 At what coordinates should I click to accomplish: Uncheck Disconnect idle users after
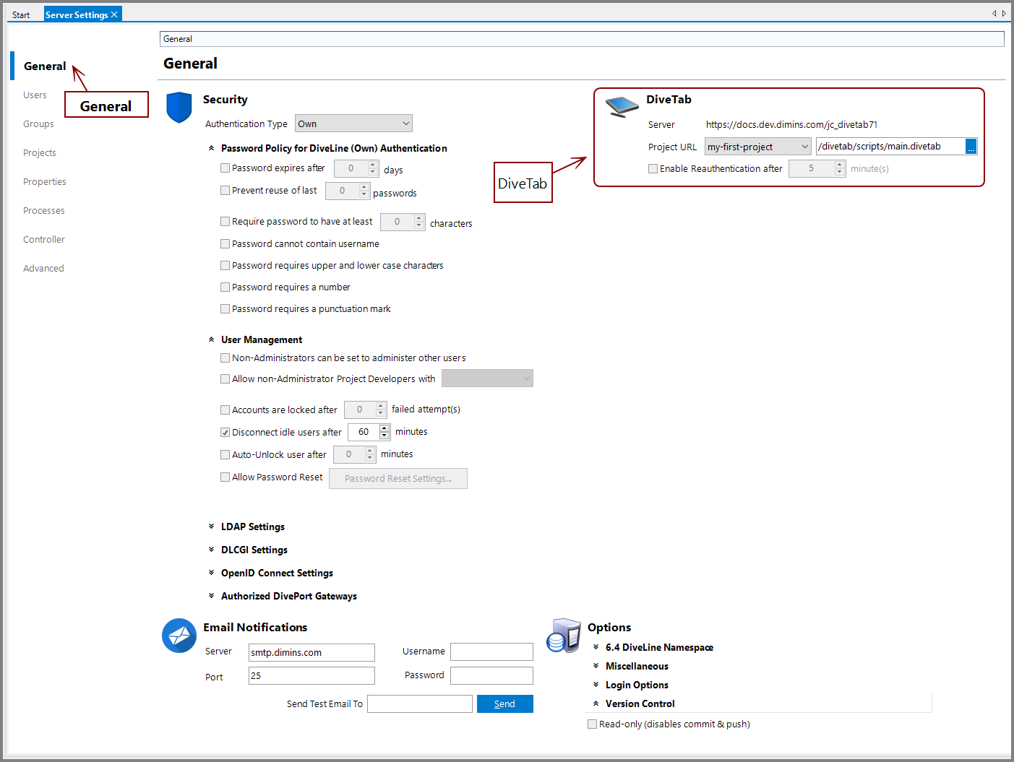(x=225, y=432)
